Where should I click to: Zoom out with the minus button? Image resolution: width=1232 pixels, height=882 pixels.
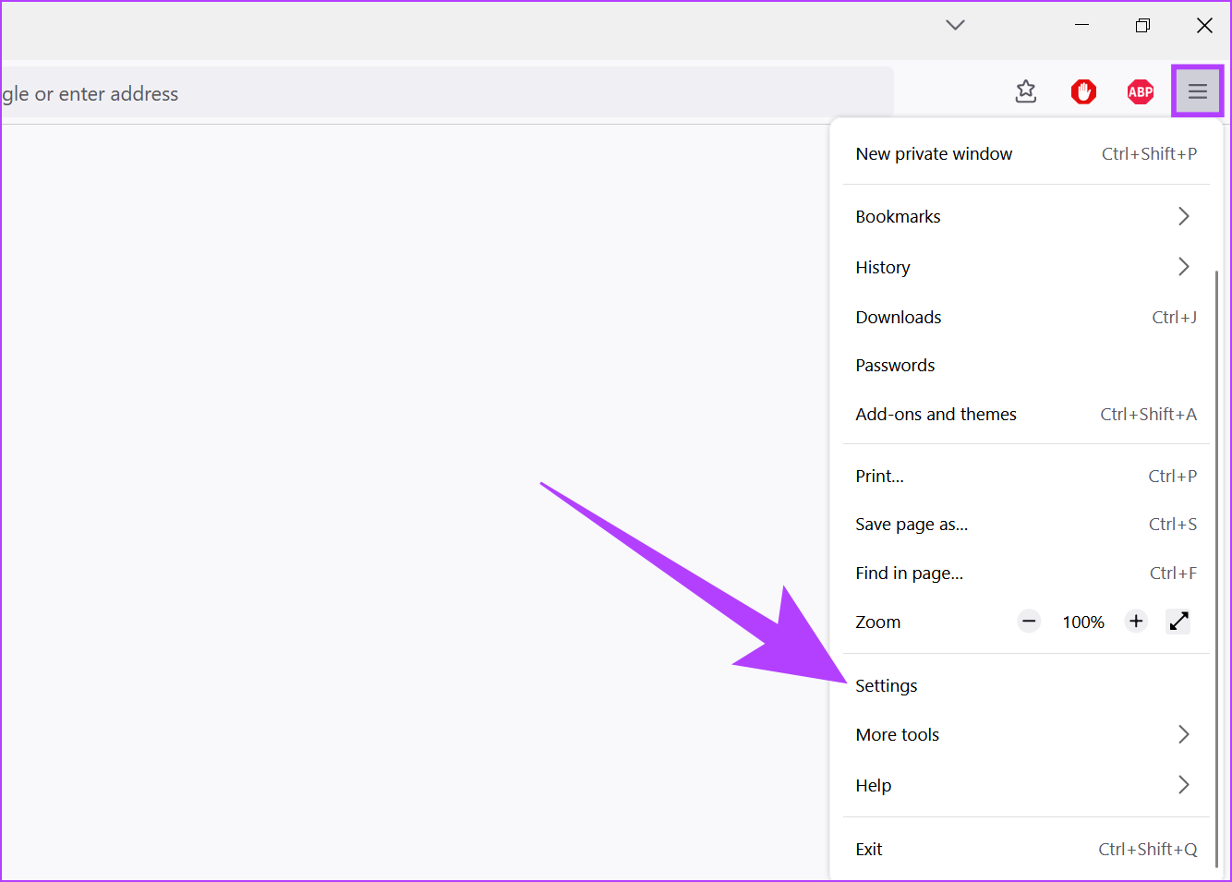coord(1029,622)
